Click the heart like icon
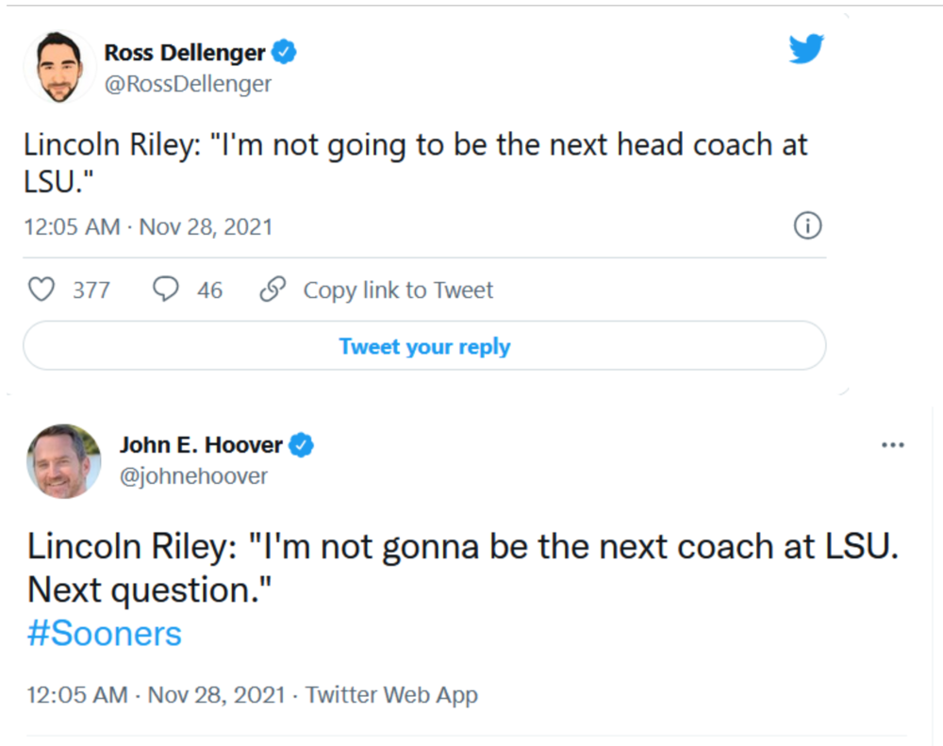Viewport: 943px width, 746px height. (41, 290)
